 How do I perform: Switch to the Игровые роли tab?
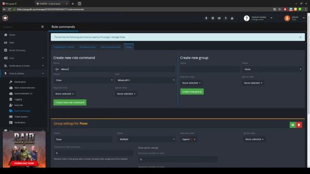(x=87, y=47)
